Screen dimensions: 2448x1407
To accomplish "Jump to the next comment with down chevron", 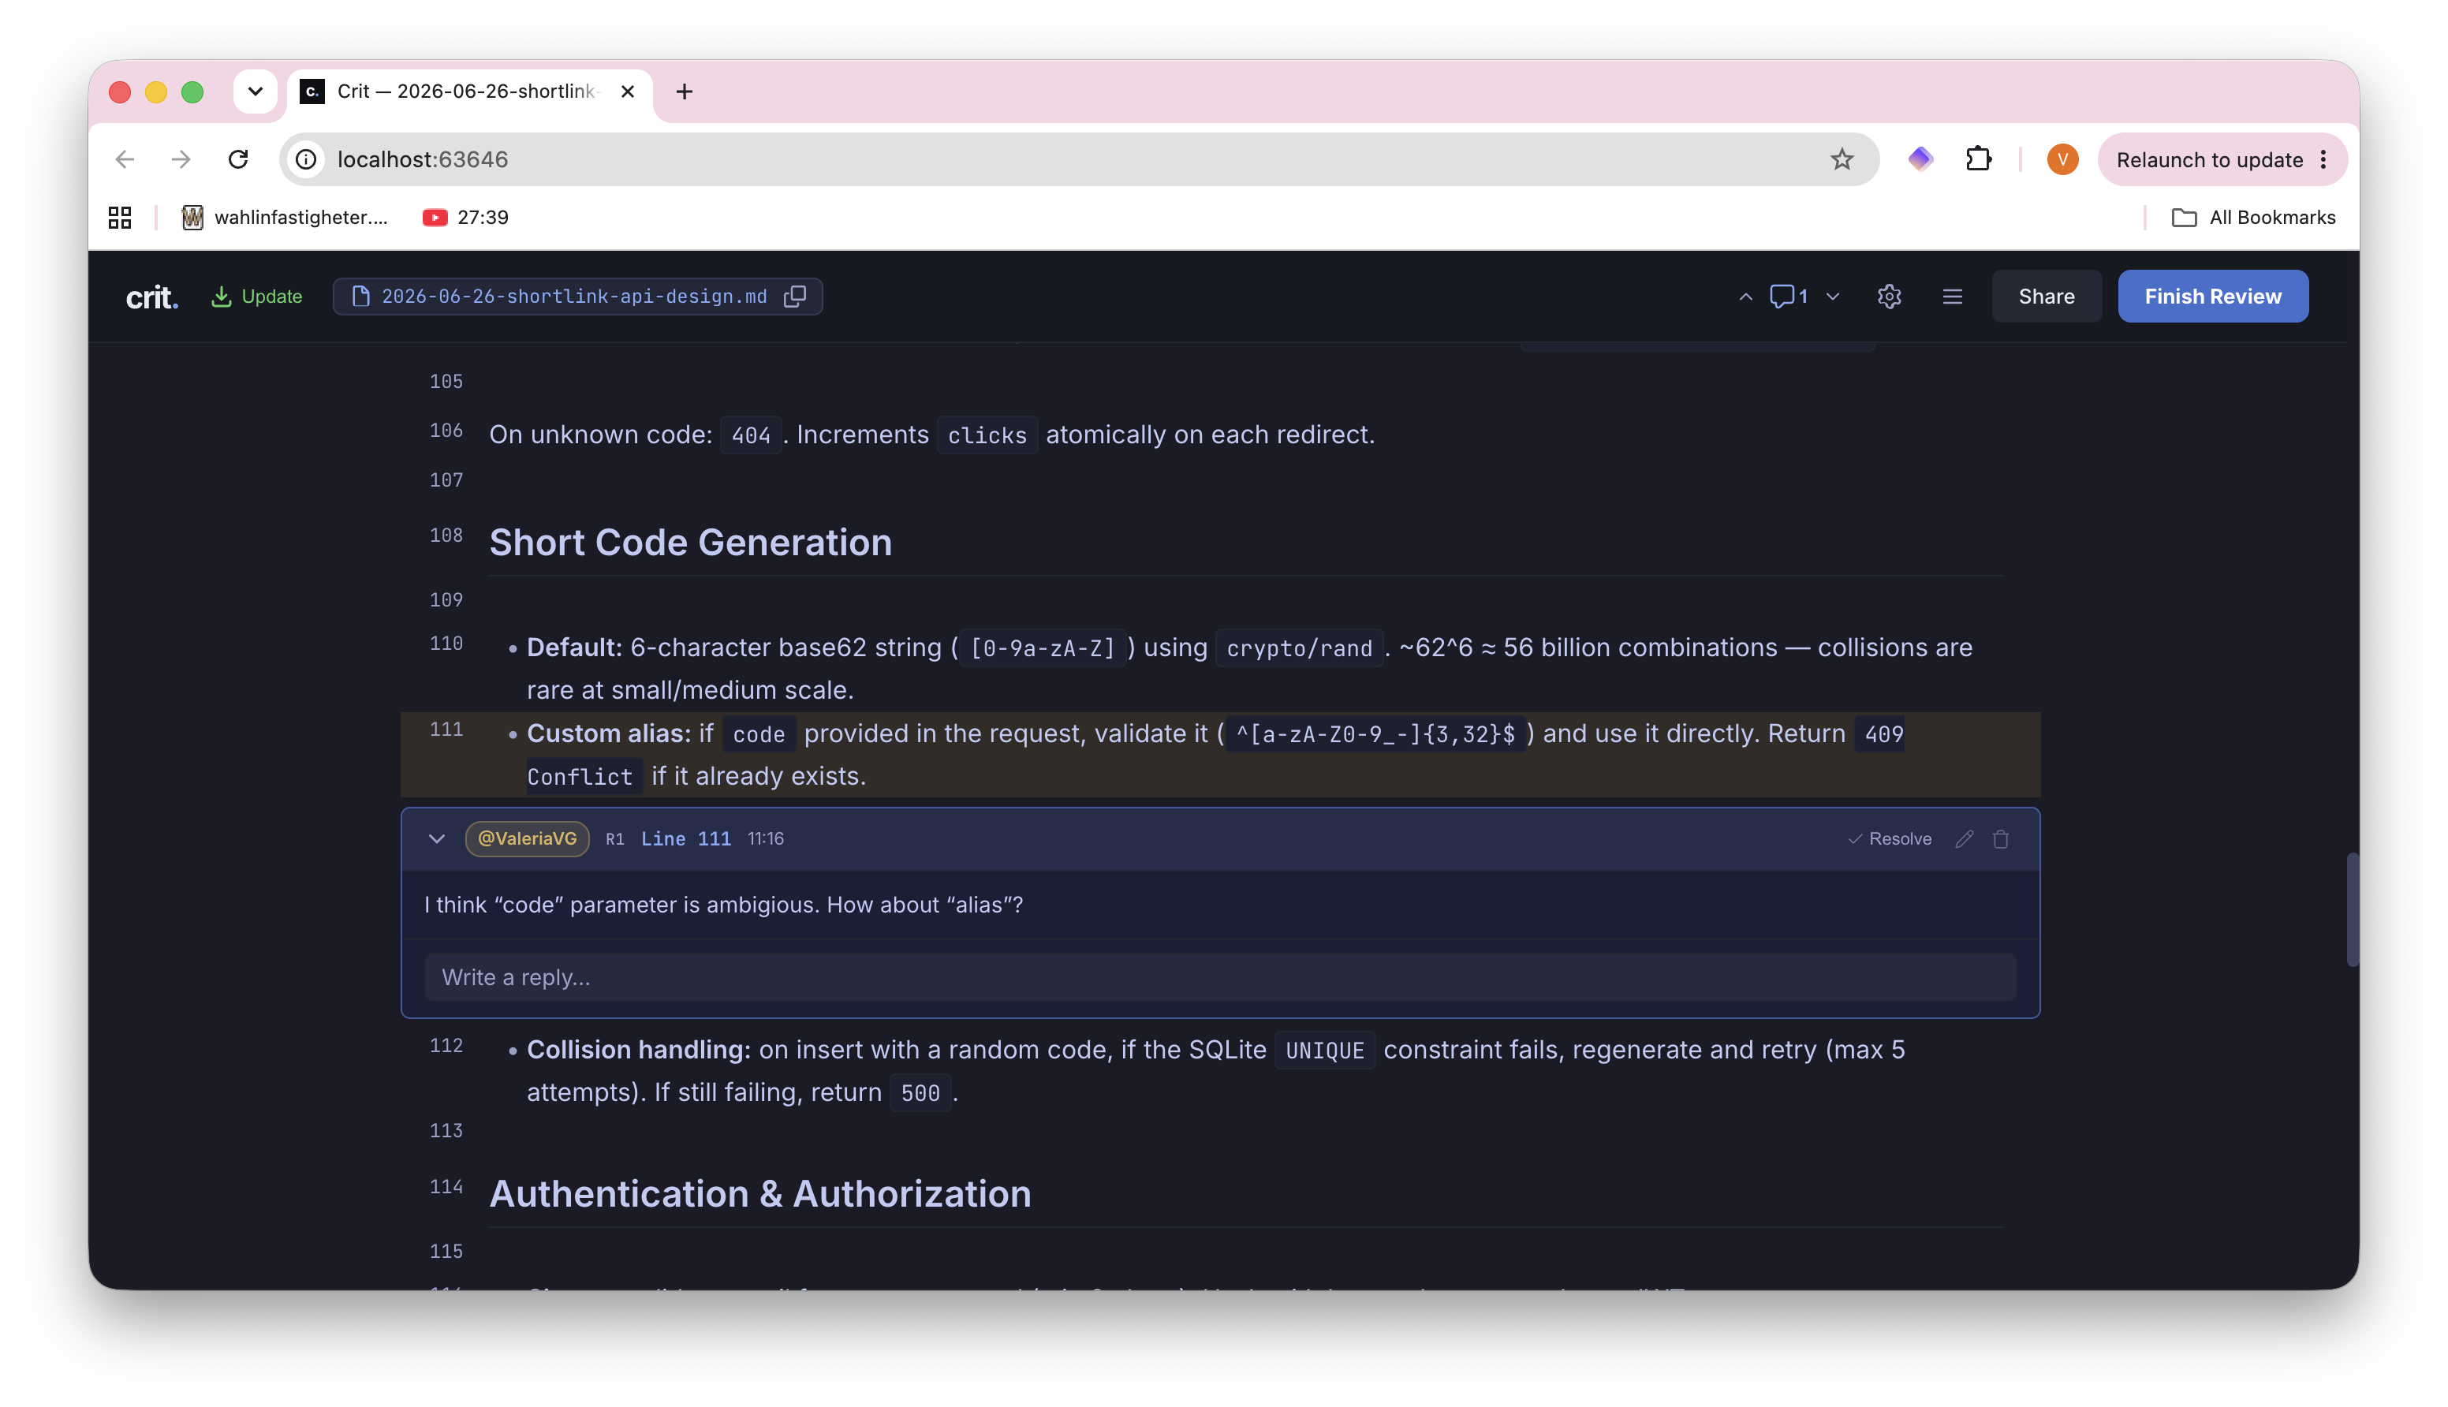I will (1833, 297).
